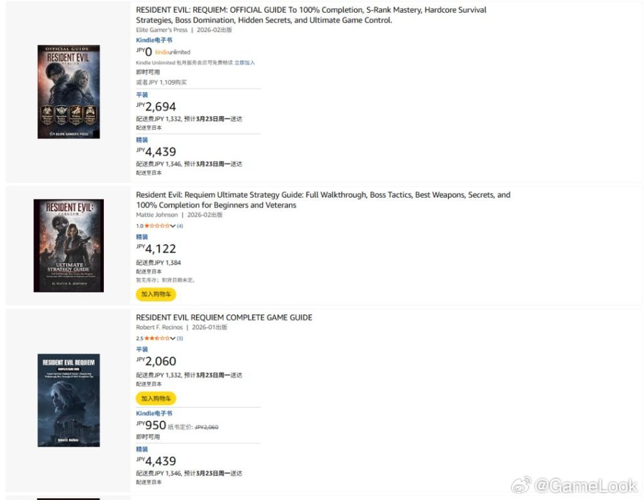Click the 立即加入 Kindle Unlimited link
The height and width of the screenshot is (500, 644).
click(x=245, y=63)
